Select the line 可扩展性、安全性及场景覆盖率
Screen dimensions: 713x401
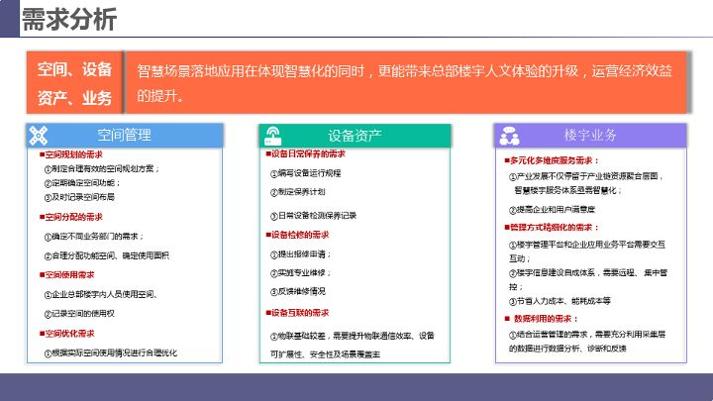tap(325, 354)
